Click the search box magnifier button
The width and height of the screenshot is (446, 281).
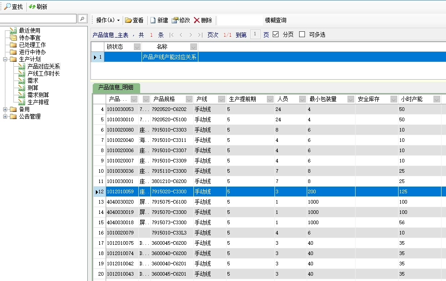(x=82, y=19)
